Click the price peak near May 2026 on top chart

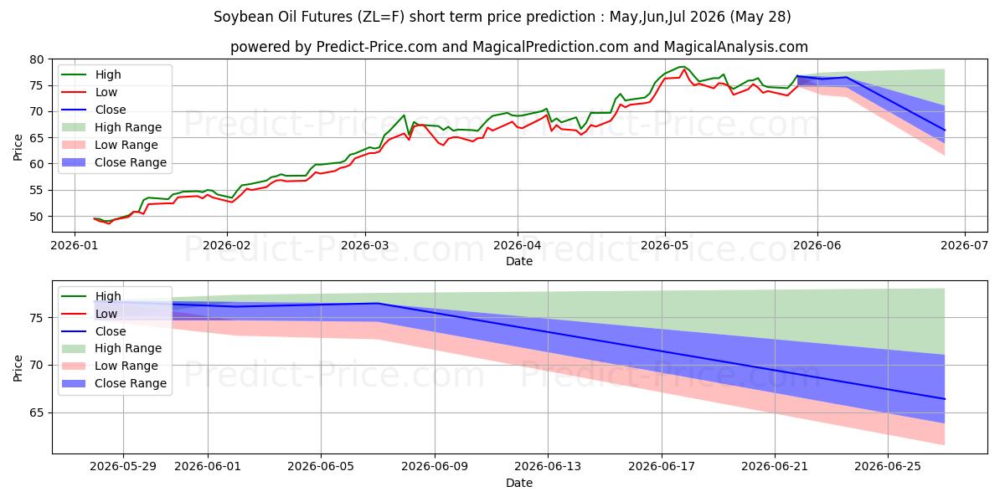[683, 67]
